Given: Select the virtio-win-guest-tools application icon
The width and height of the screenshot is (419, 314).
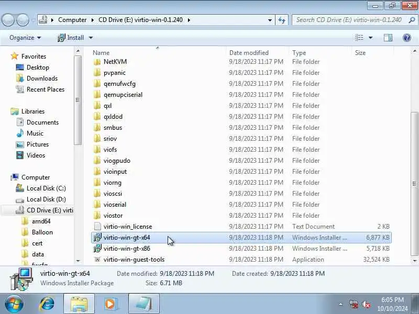Looking at the screenshot, I should pyautogui.click(x=97, y=259).
